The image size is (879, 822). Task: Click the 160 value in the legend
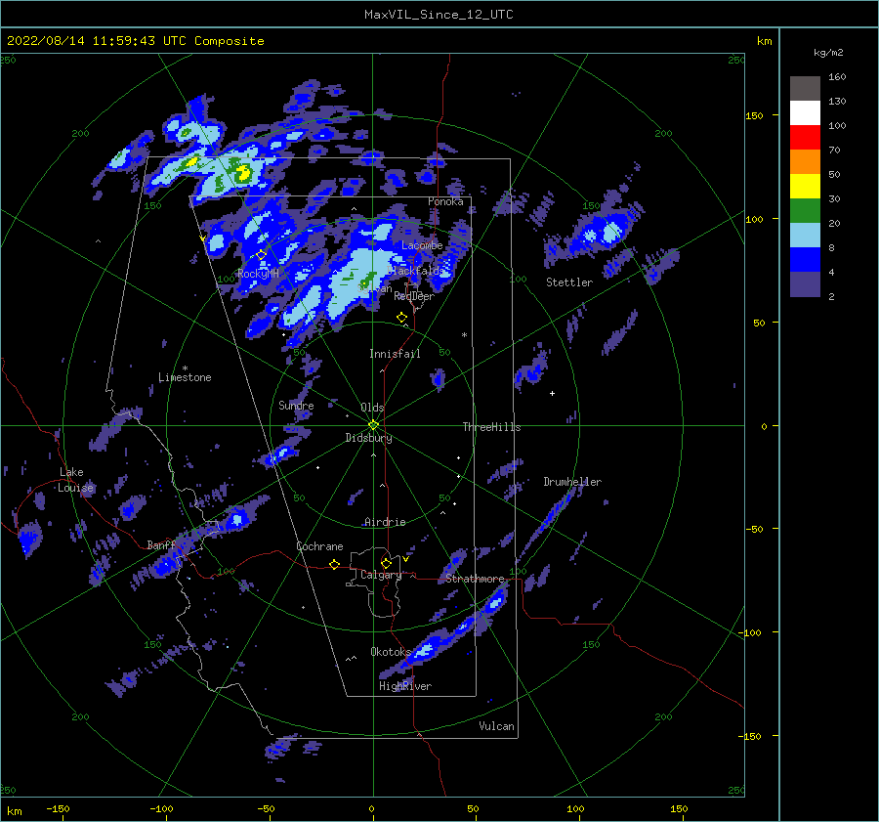tap(837, 77)
